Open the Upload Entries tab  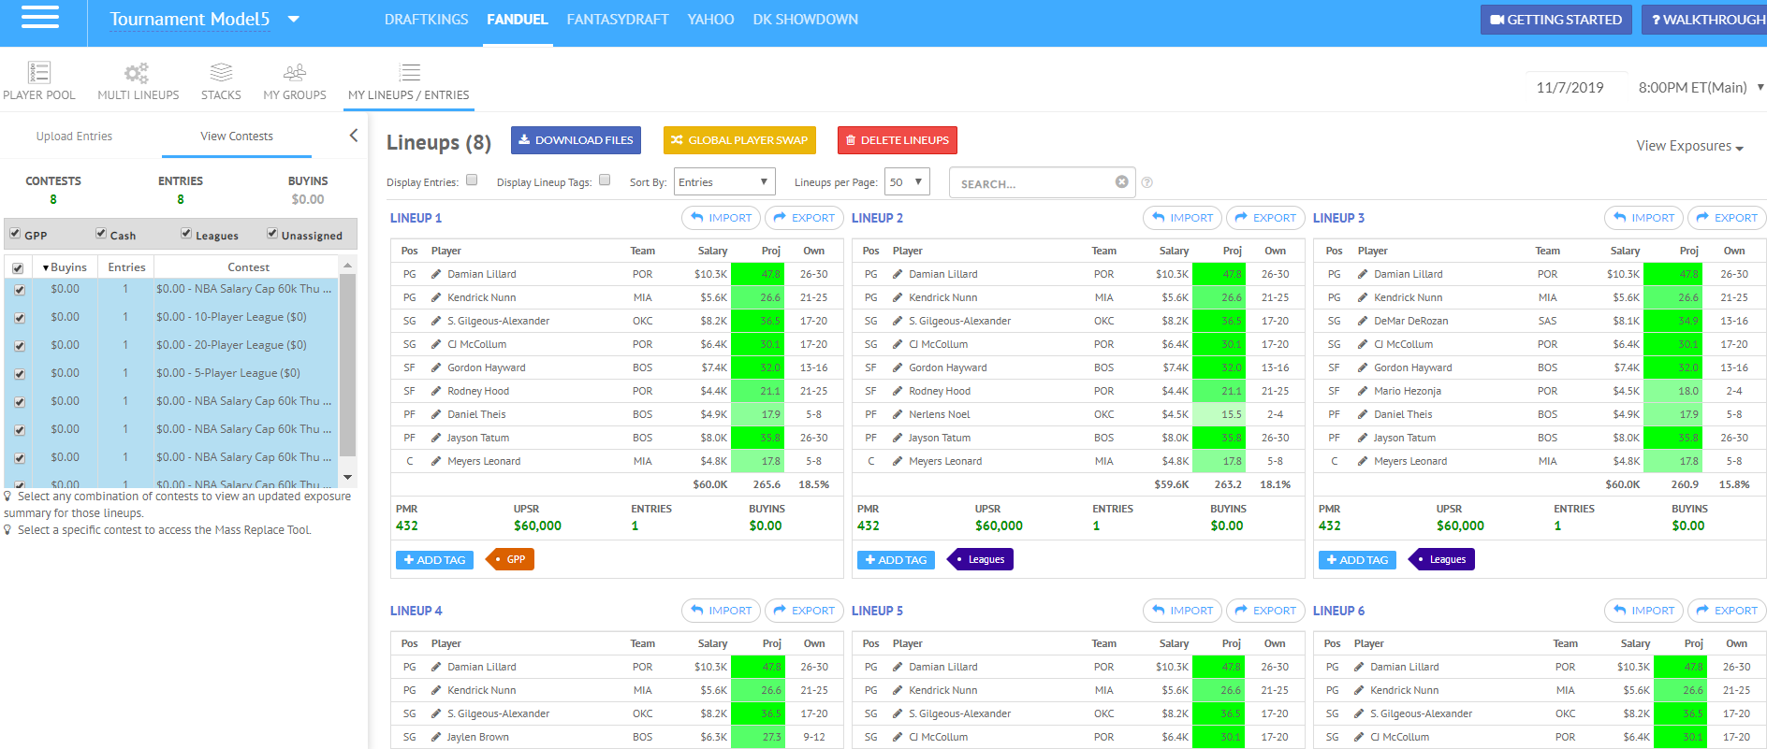(74, 137)
